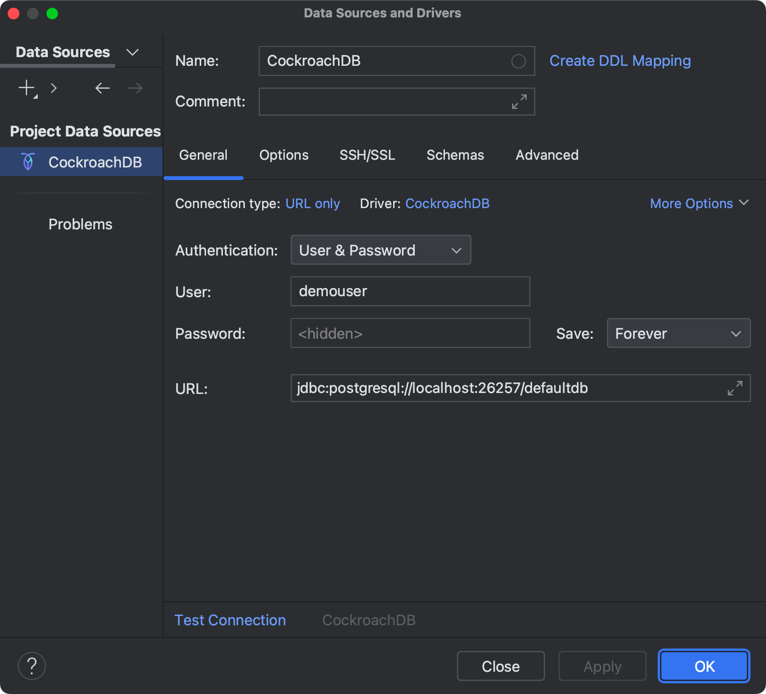Click the forward arrow in the sidebar toolbar
The width and height of the screenshot is (766, 694).
[x=135, y=88]
